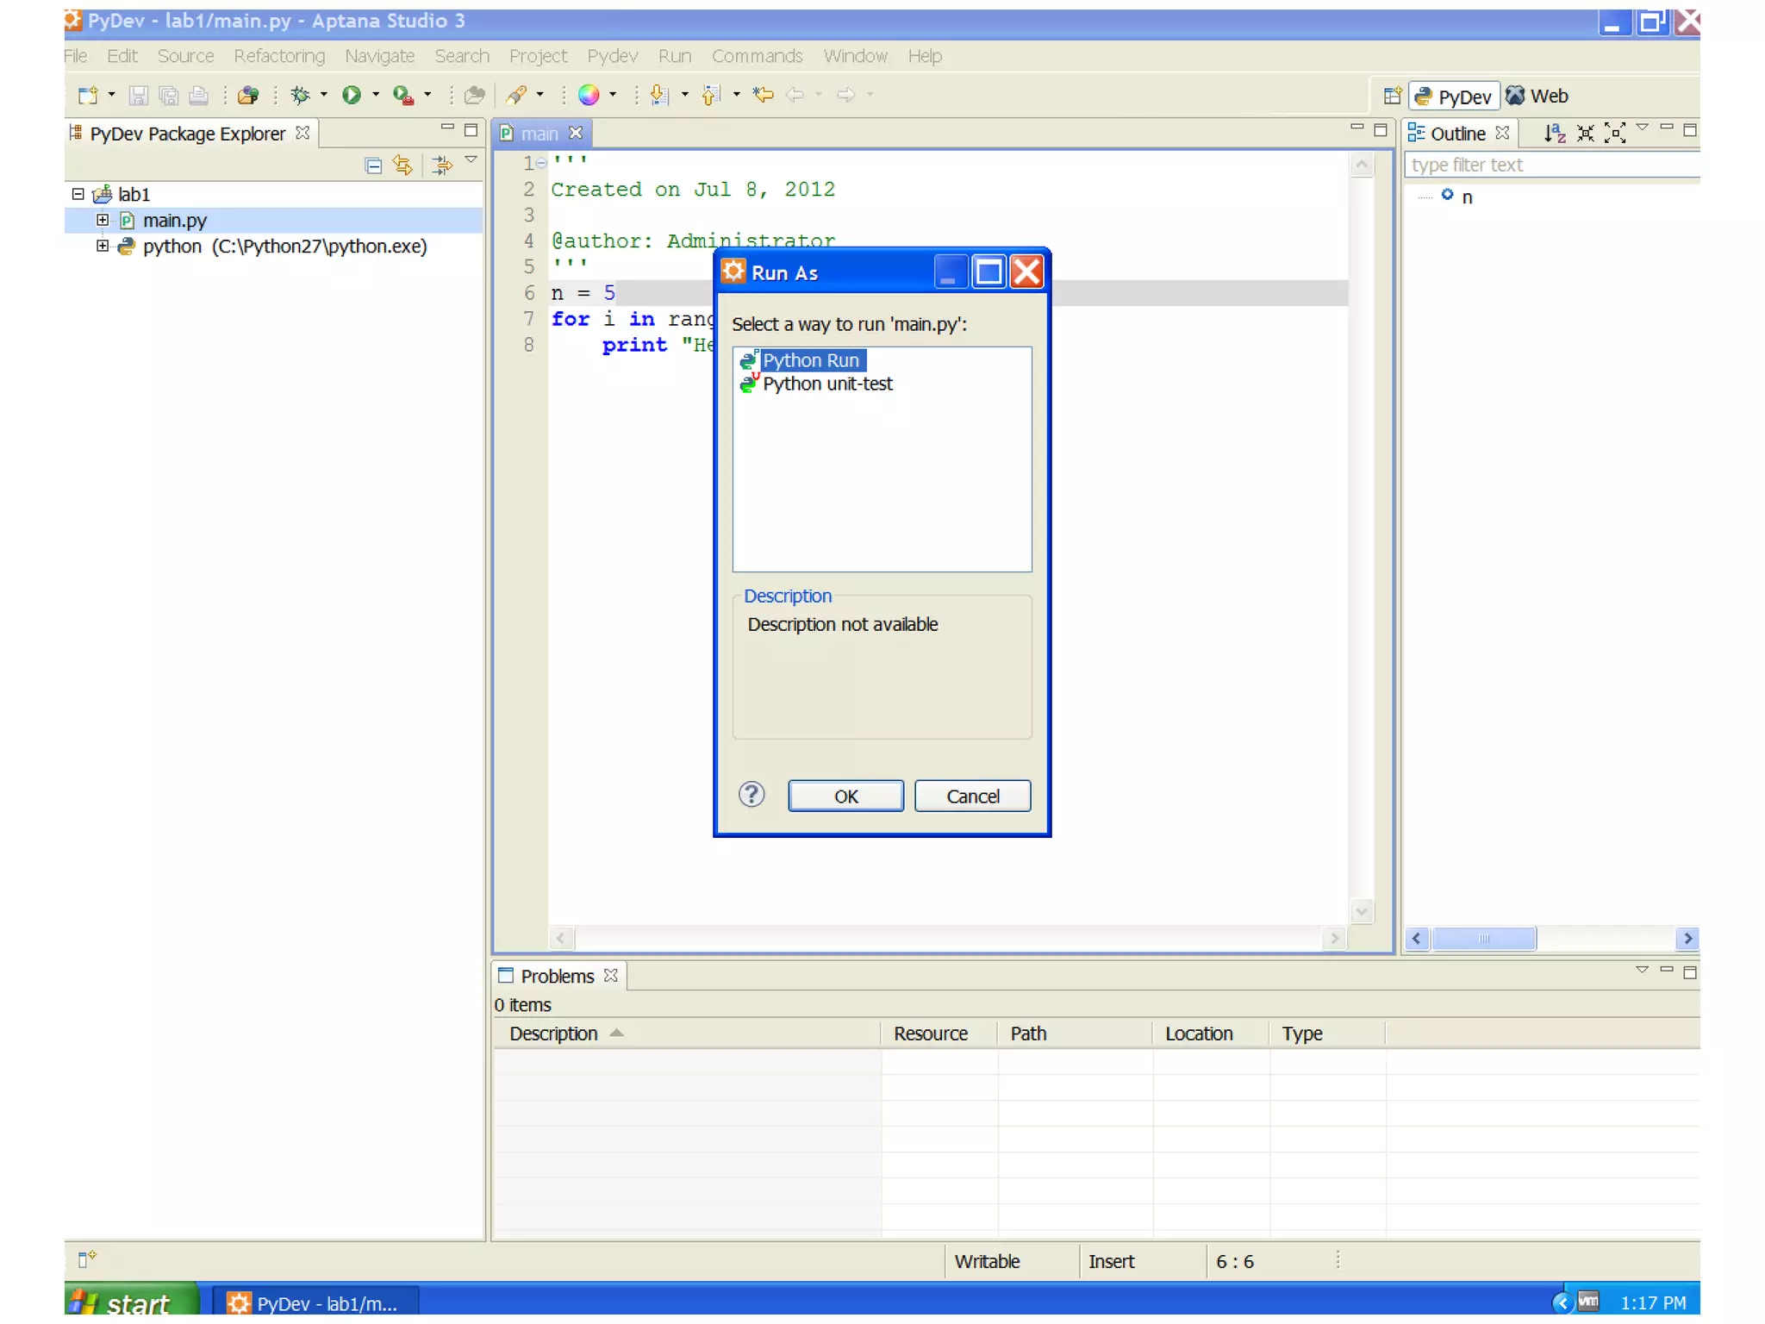Click the Last Edit Location icon
This screenshot has width=1765, height=1324.
tap(763, 95)
